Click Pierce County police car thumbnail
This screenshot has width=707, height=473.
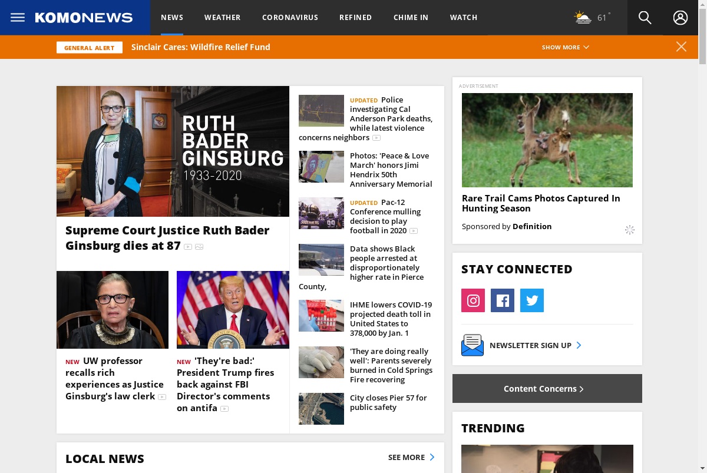click(321, 260)
